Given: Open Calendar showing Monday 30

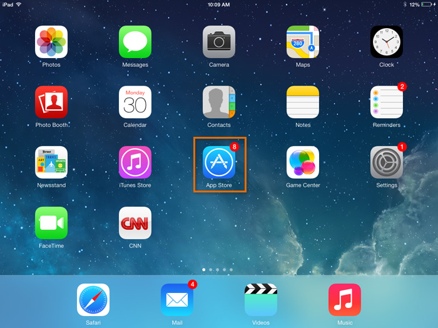Looking at the screenshot, I should [135, 102].
